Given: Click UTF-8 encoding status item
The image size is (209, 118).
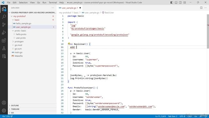Looking at the screenshot, I should click(x=182, y=116).
